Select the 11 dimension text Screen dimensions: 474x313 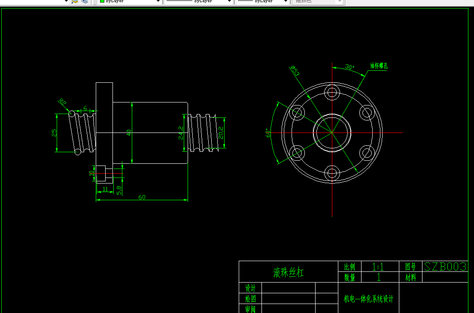pyautogui.click(x=105, y=189)
